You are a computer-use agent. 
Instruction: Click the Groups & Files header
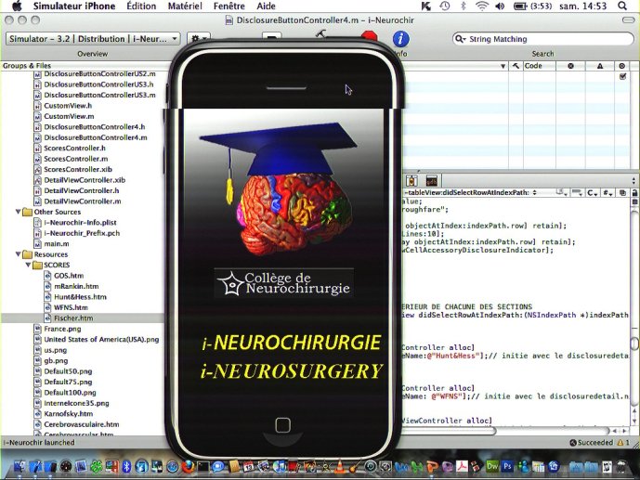pos(27,66)
